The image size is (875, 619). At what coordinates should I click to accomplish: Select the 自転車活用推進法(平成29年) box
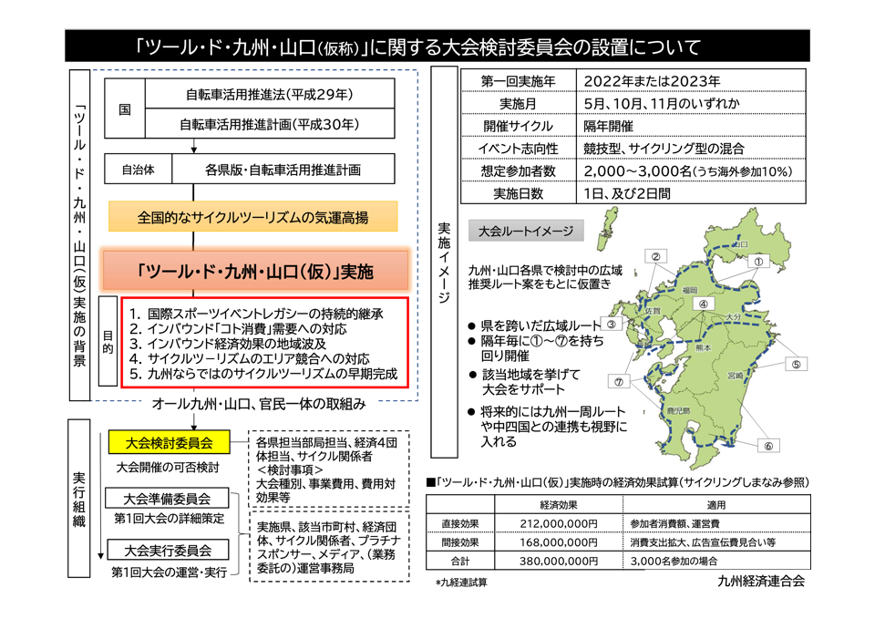pyautogui.click(x=270, y=94)
